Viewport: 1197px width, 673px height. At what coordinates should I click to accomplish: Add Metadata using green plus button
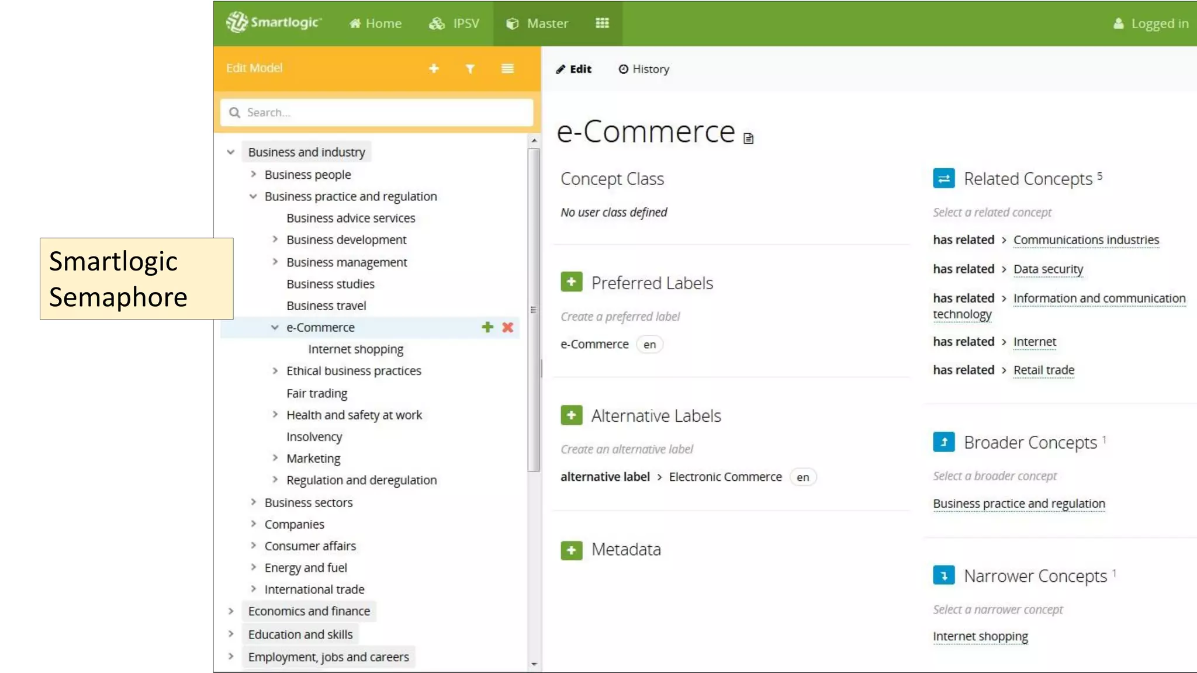[x=571, y=550]
